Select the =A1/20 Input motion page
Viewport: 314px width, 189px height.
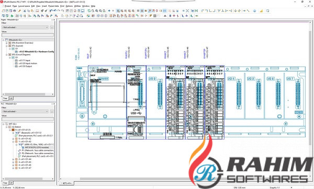28,63
